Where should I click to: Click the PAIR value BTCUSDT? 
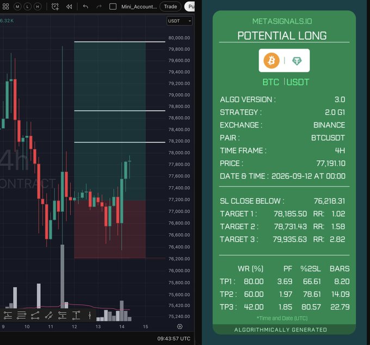pos(328,138)
